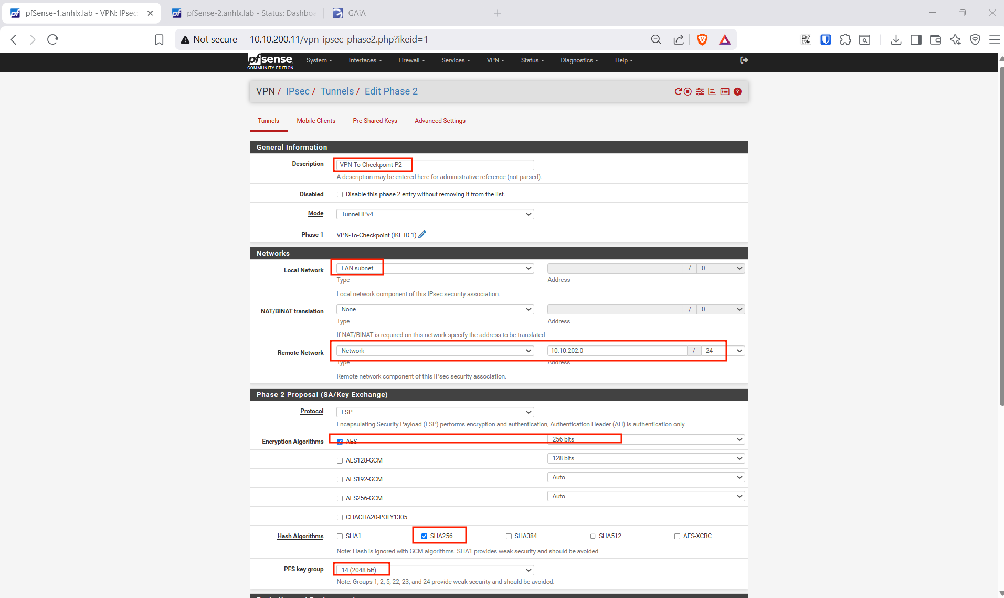Open the NAT/BINAT translation type dropdown
The image size is (1004, 598).
click(x=435, y=309)
